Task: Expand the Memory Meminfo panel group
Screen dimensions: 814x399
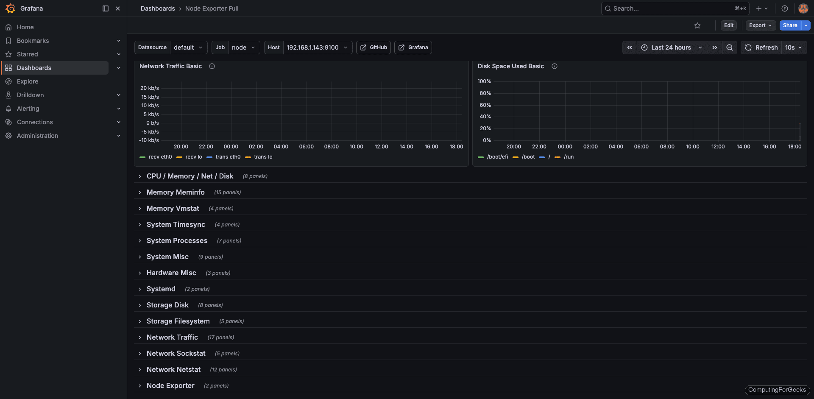Action: coord(176,192)
